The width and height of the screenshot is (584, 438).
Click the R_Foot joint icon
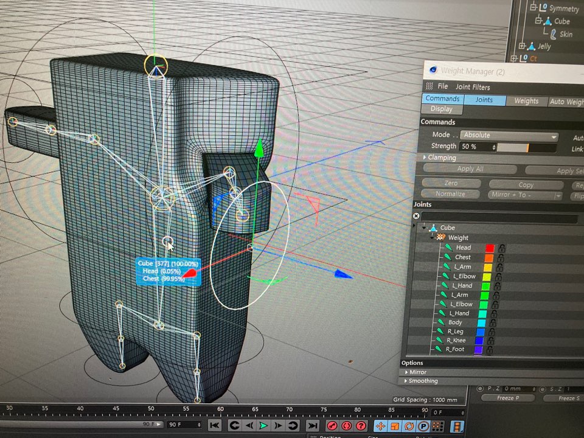[439, 349]
